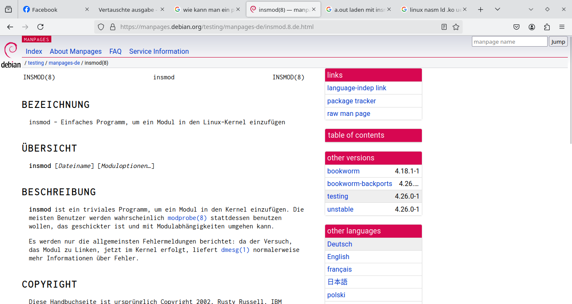Screen dimensions: 572x304
Task: Show site tracking protection shield
Action: (101, 27)
